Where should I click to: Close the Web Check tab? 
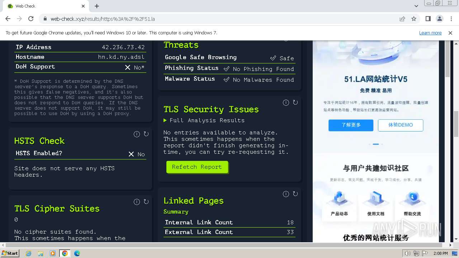83,6
